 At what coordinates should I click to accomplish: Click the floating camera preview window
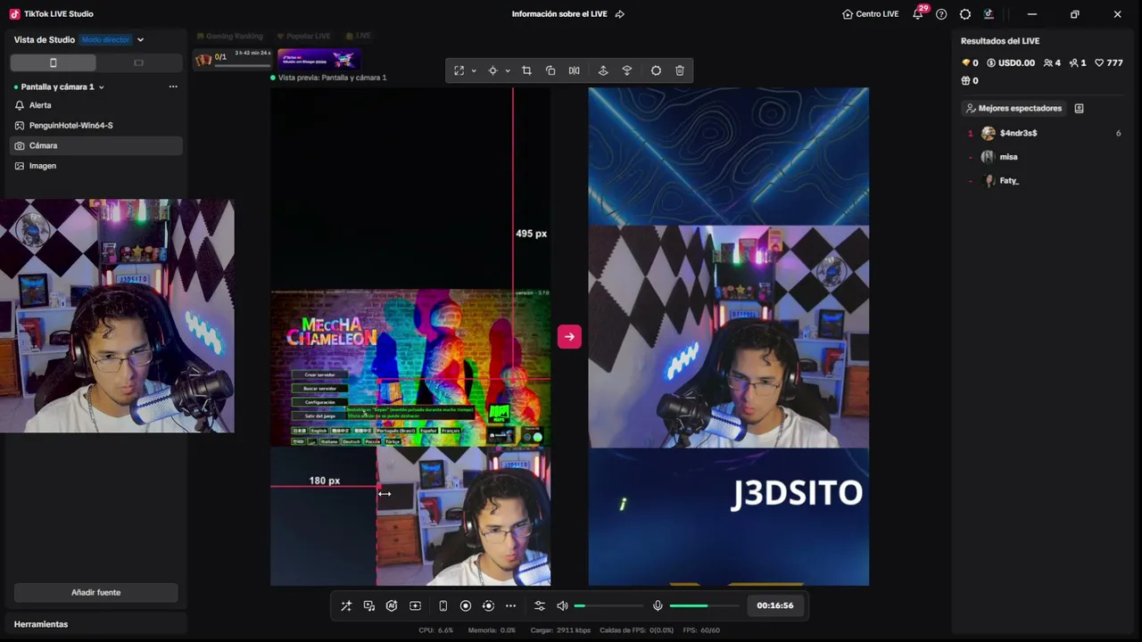click(x=117, y=316)
